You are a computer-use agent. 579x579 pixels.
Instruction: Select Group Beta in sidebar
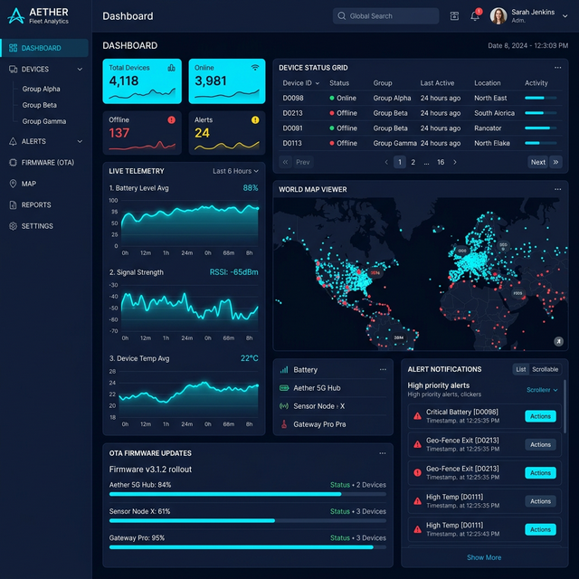point(39,105)
